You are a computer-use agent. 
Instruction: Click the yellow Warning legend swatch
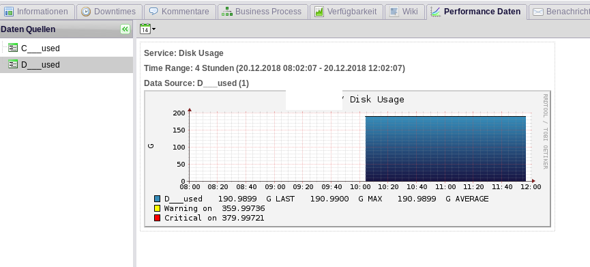[158, 208]
